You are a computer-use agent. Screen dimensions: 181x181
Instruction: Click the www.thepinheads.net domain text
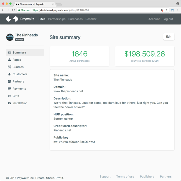coord(68,91)
